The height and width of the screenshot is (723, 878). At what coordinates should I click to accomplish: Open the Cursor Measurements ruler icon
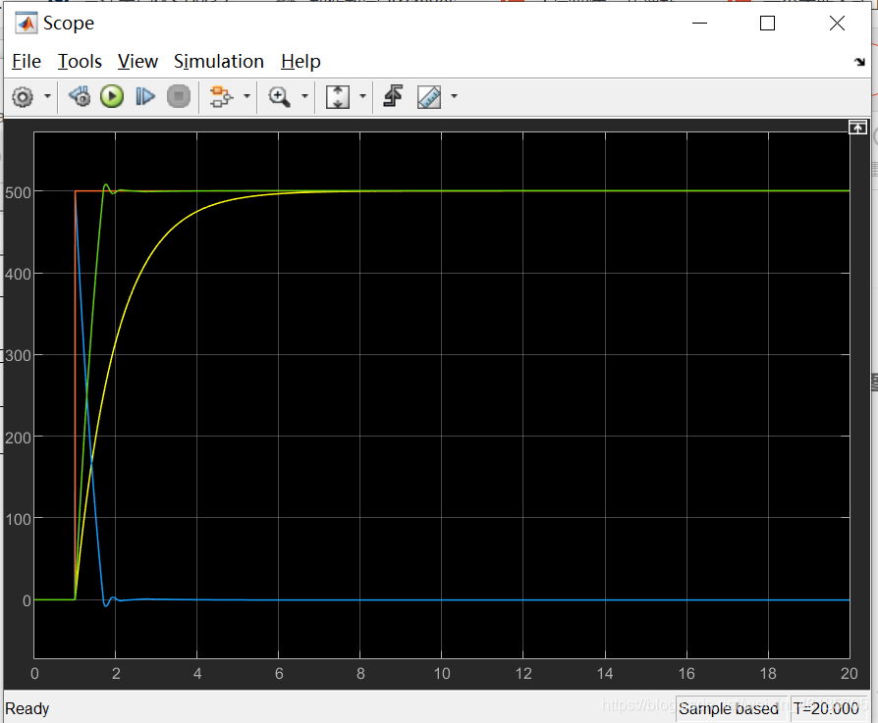pos(429,97)
